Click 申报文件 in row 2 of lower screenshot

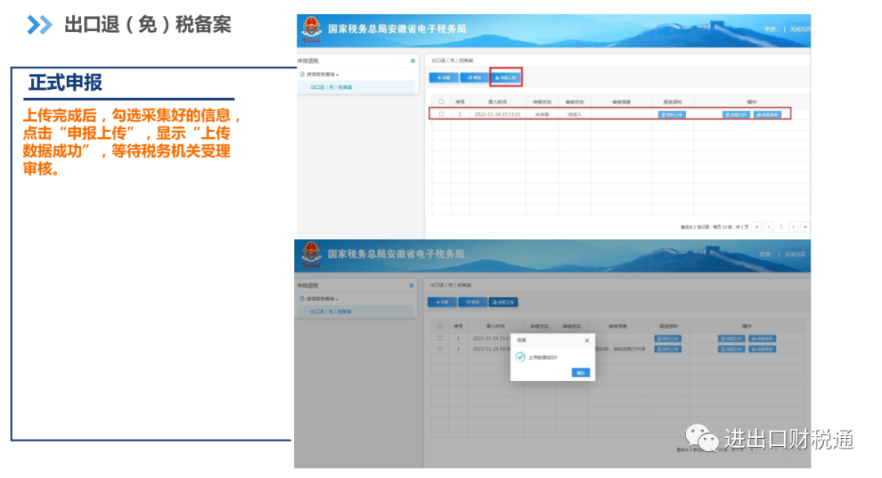[731, 349]
